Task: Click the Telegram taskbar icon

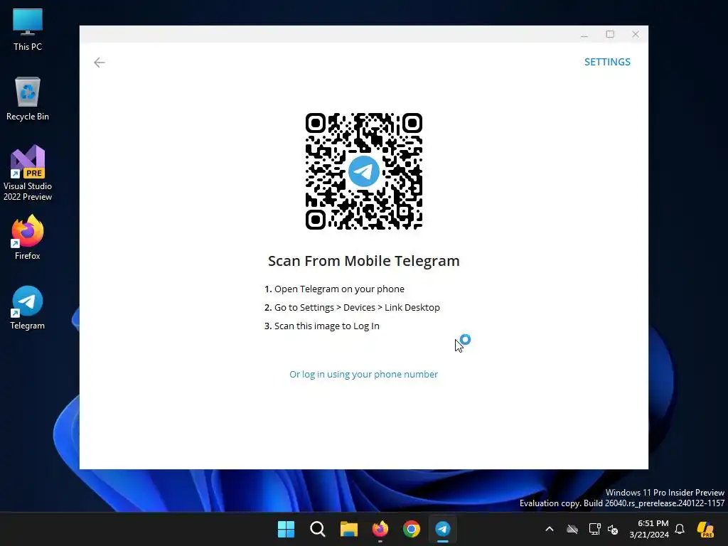Action: click(442, 529)
